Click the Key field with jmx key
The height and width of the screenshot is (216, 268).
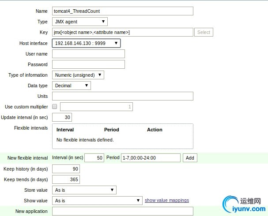tap(123, 32)
